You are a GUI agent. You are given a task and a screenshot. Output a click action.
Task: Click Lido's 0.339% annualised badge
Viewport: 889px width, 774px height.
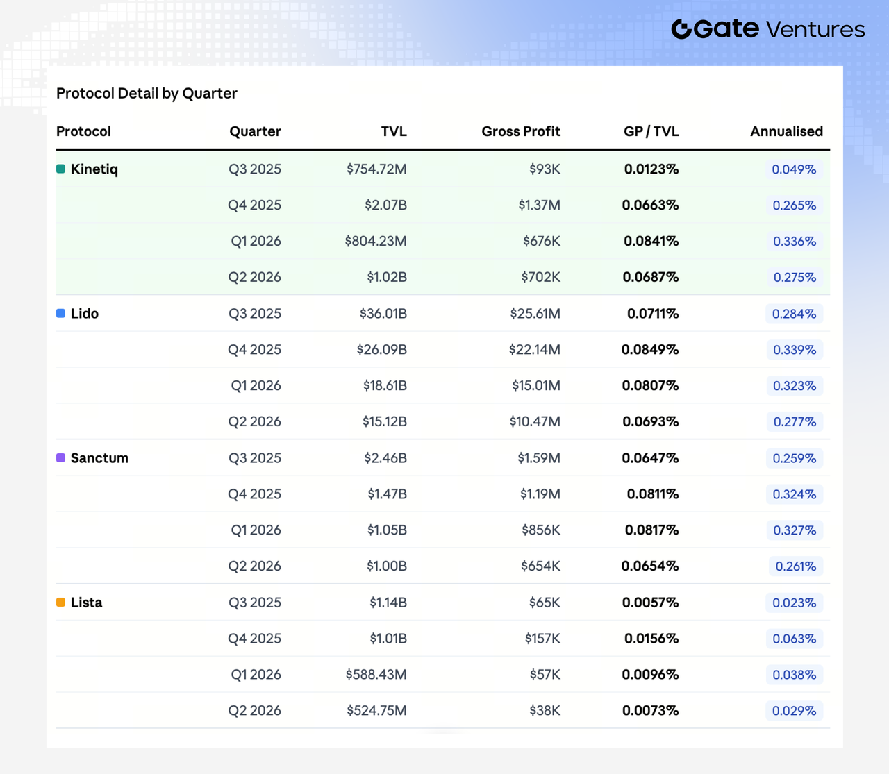coord(795,350)
